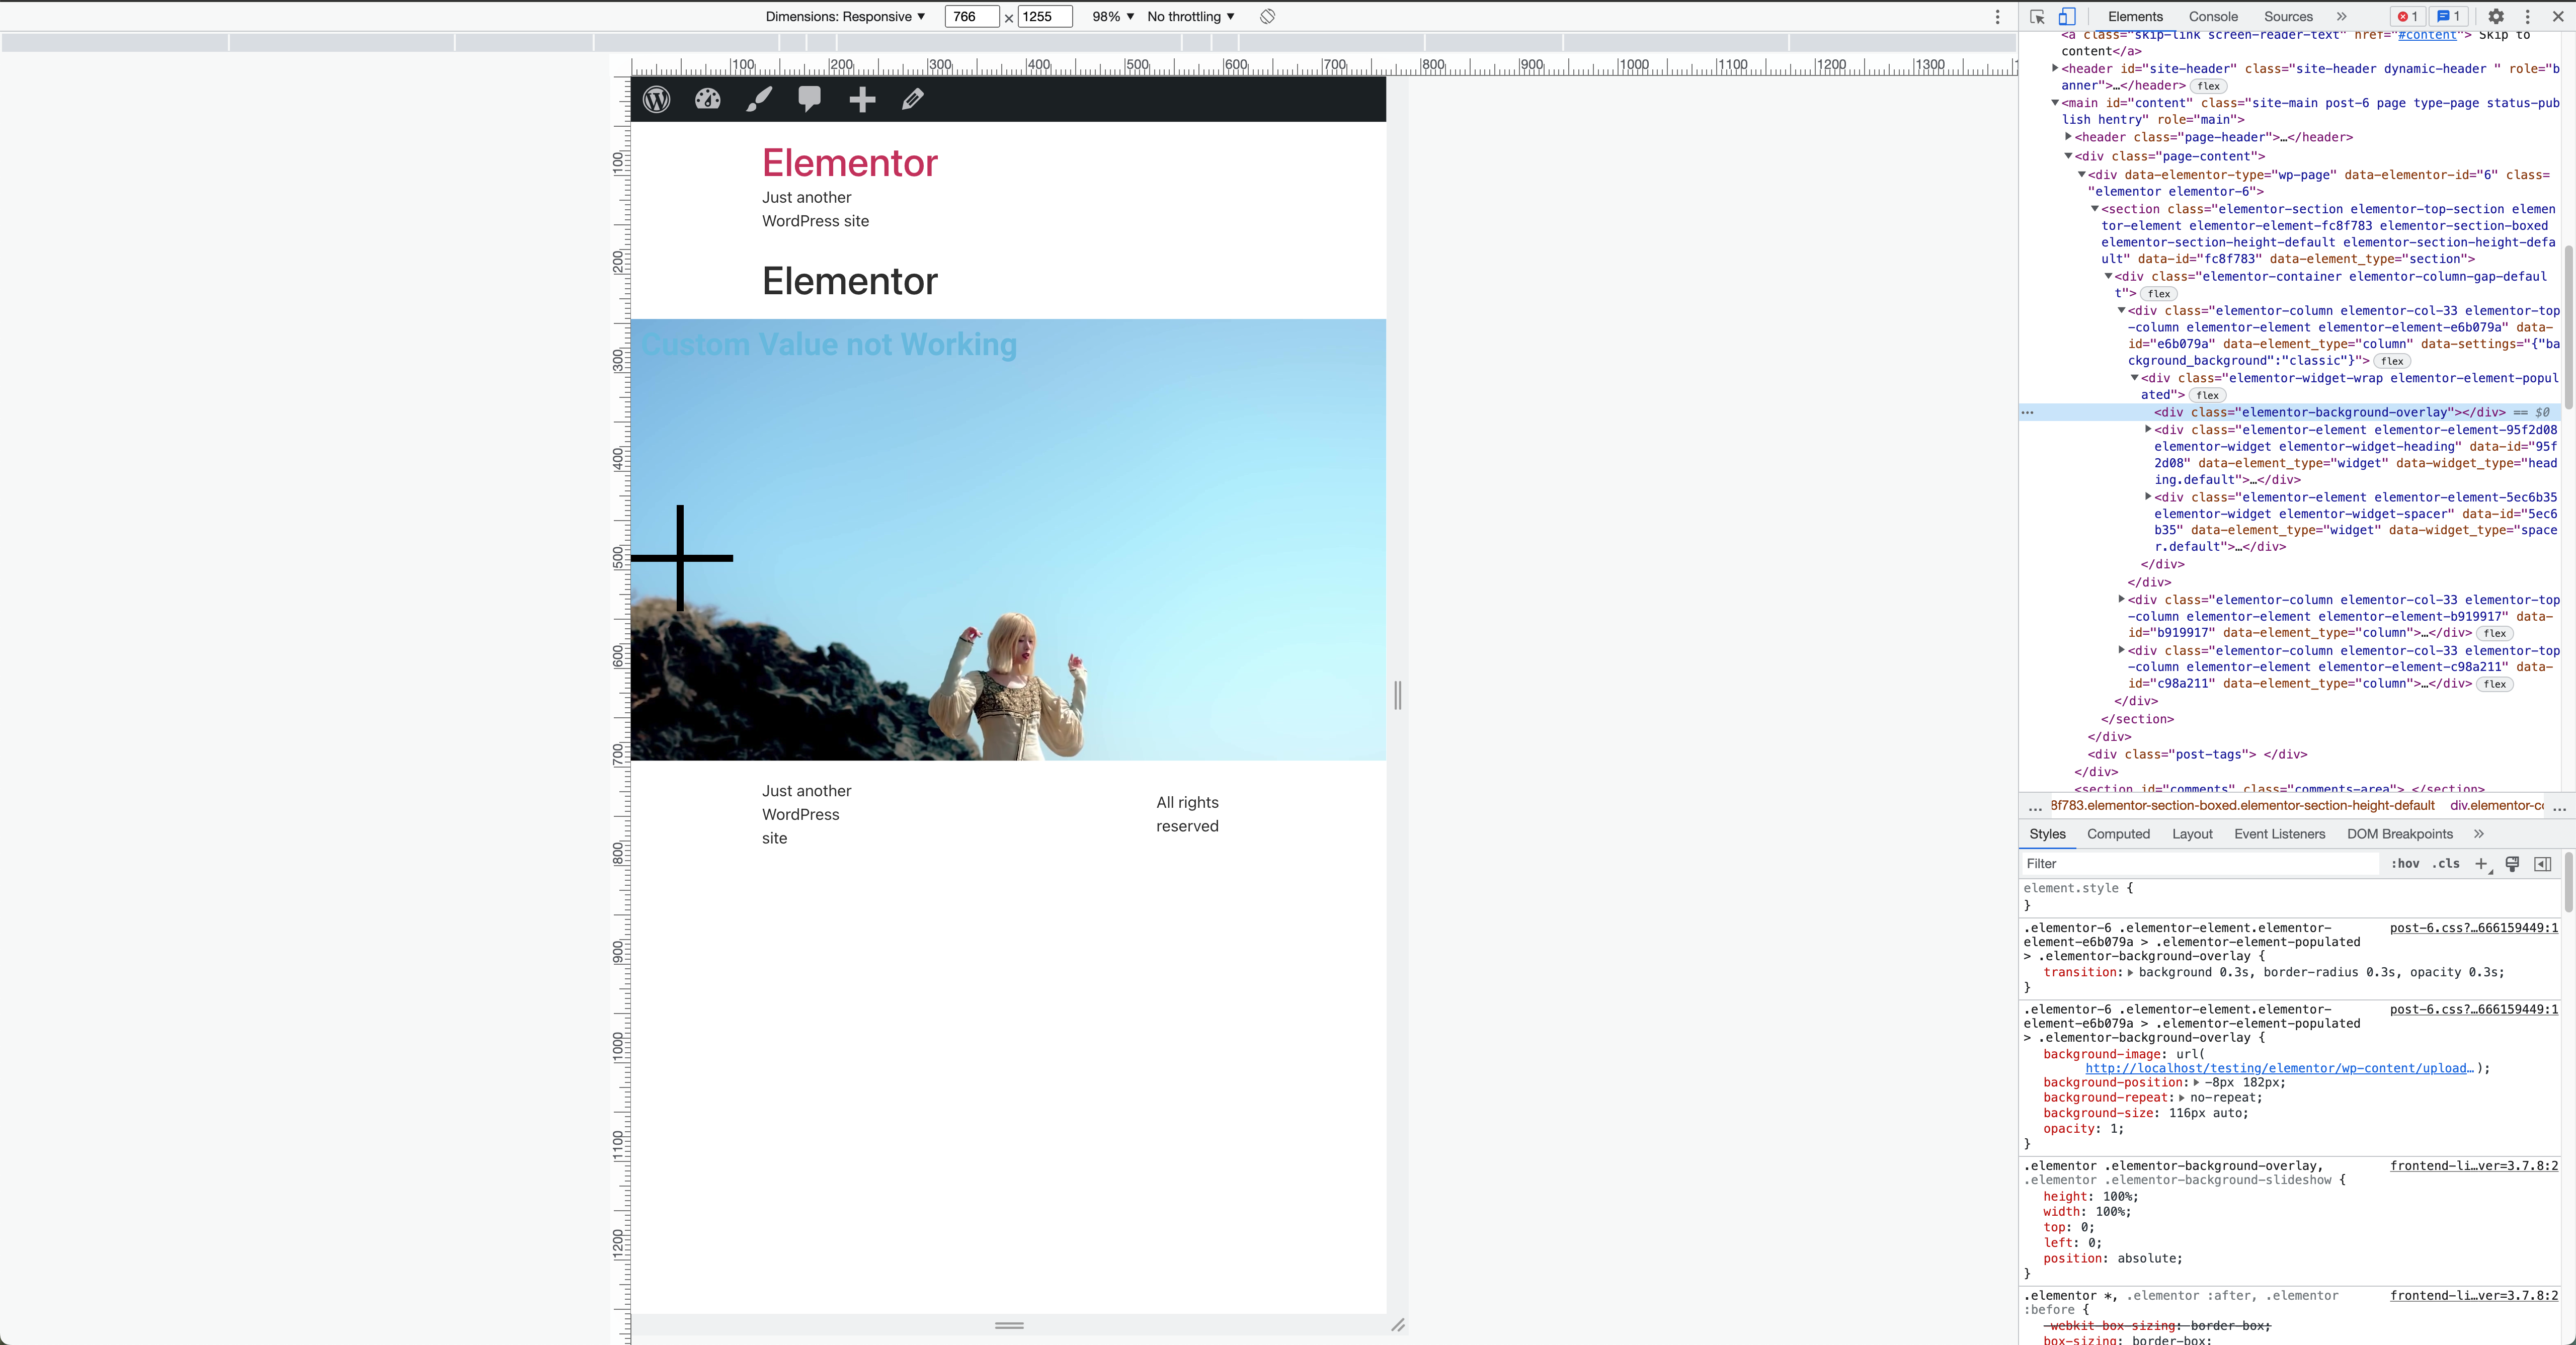The image size is (2576, 1345).
Task: Click the viewport width input field
Action: [971, 16]
